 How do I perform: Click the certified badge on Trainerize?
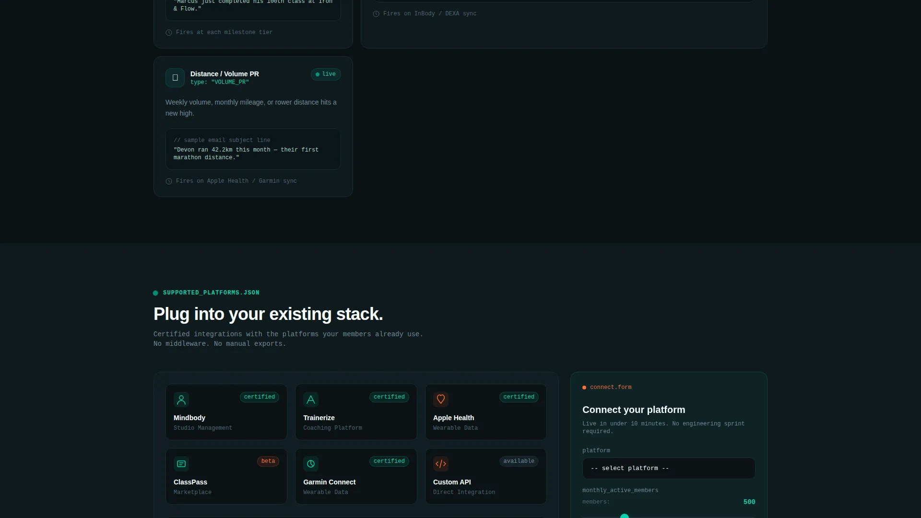(x=389, y=397)
